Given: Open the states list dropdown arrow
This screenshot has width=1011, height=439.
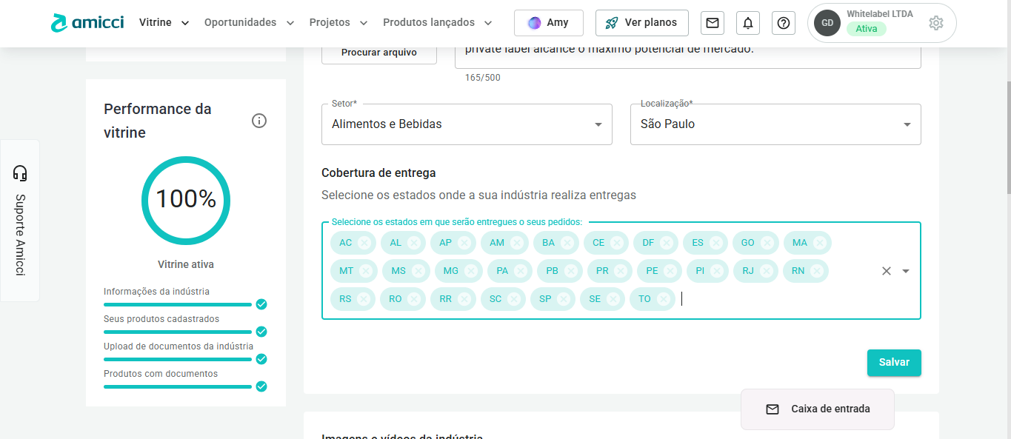Looking at the screenshot, I should [x=906, y=271].
